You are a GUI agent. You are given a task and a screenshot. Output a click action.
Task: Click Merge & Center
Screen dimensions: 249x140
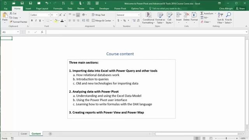(101, 21)
